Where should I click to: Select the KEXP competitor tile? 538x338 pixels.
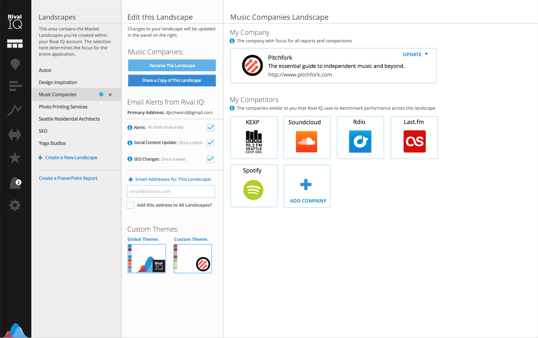(x=254, y=137)
